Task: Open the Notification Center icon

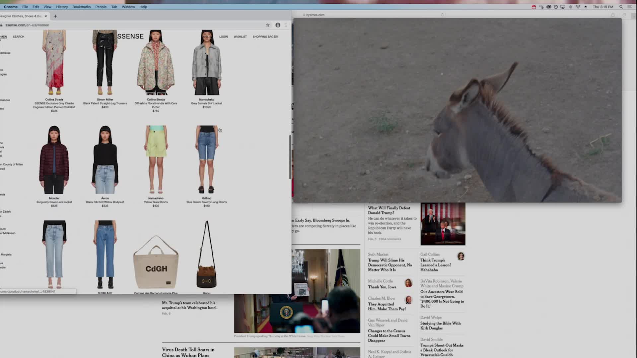Action: tap(629, 7)
